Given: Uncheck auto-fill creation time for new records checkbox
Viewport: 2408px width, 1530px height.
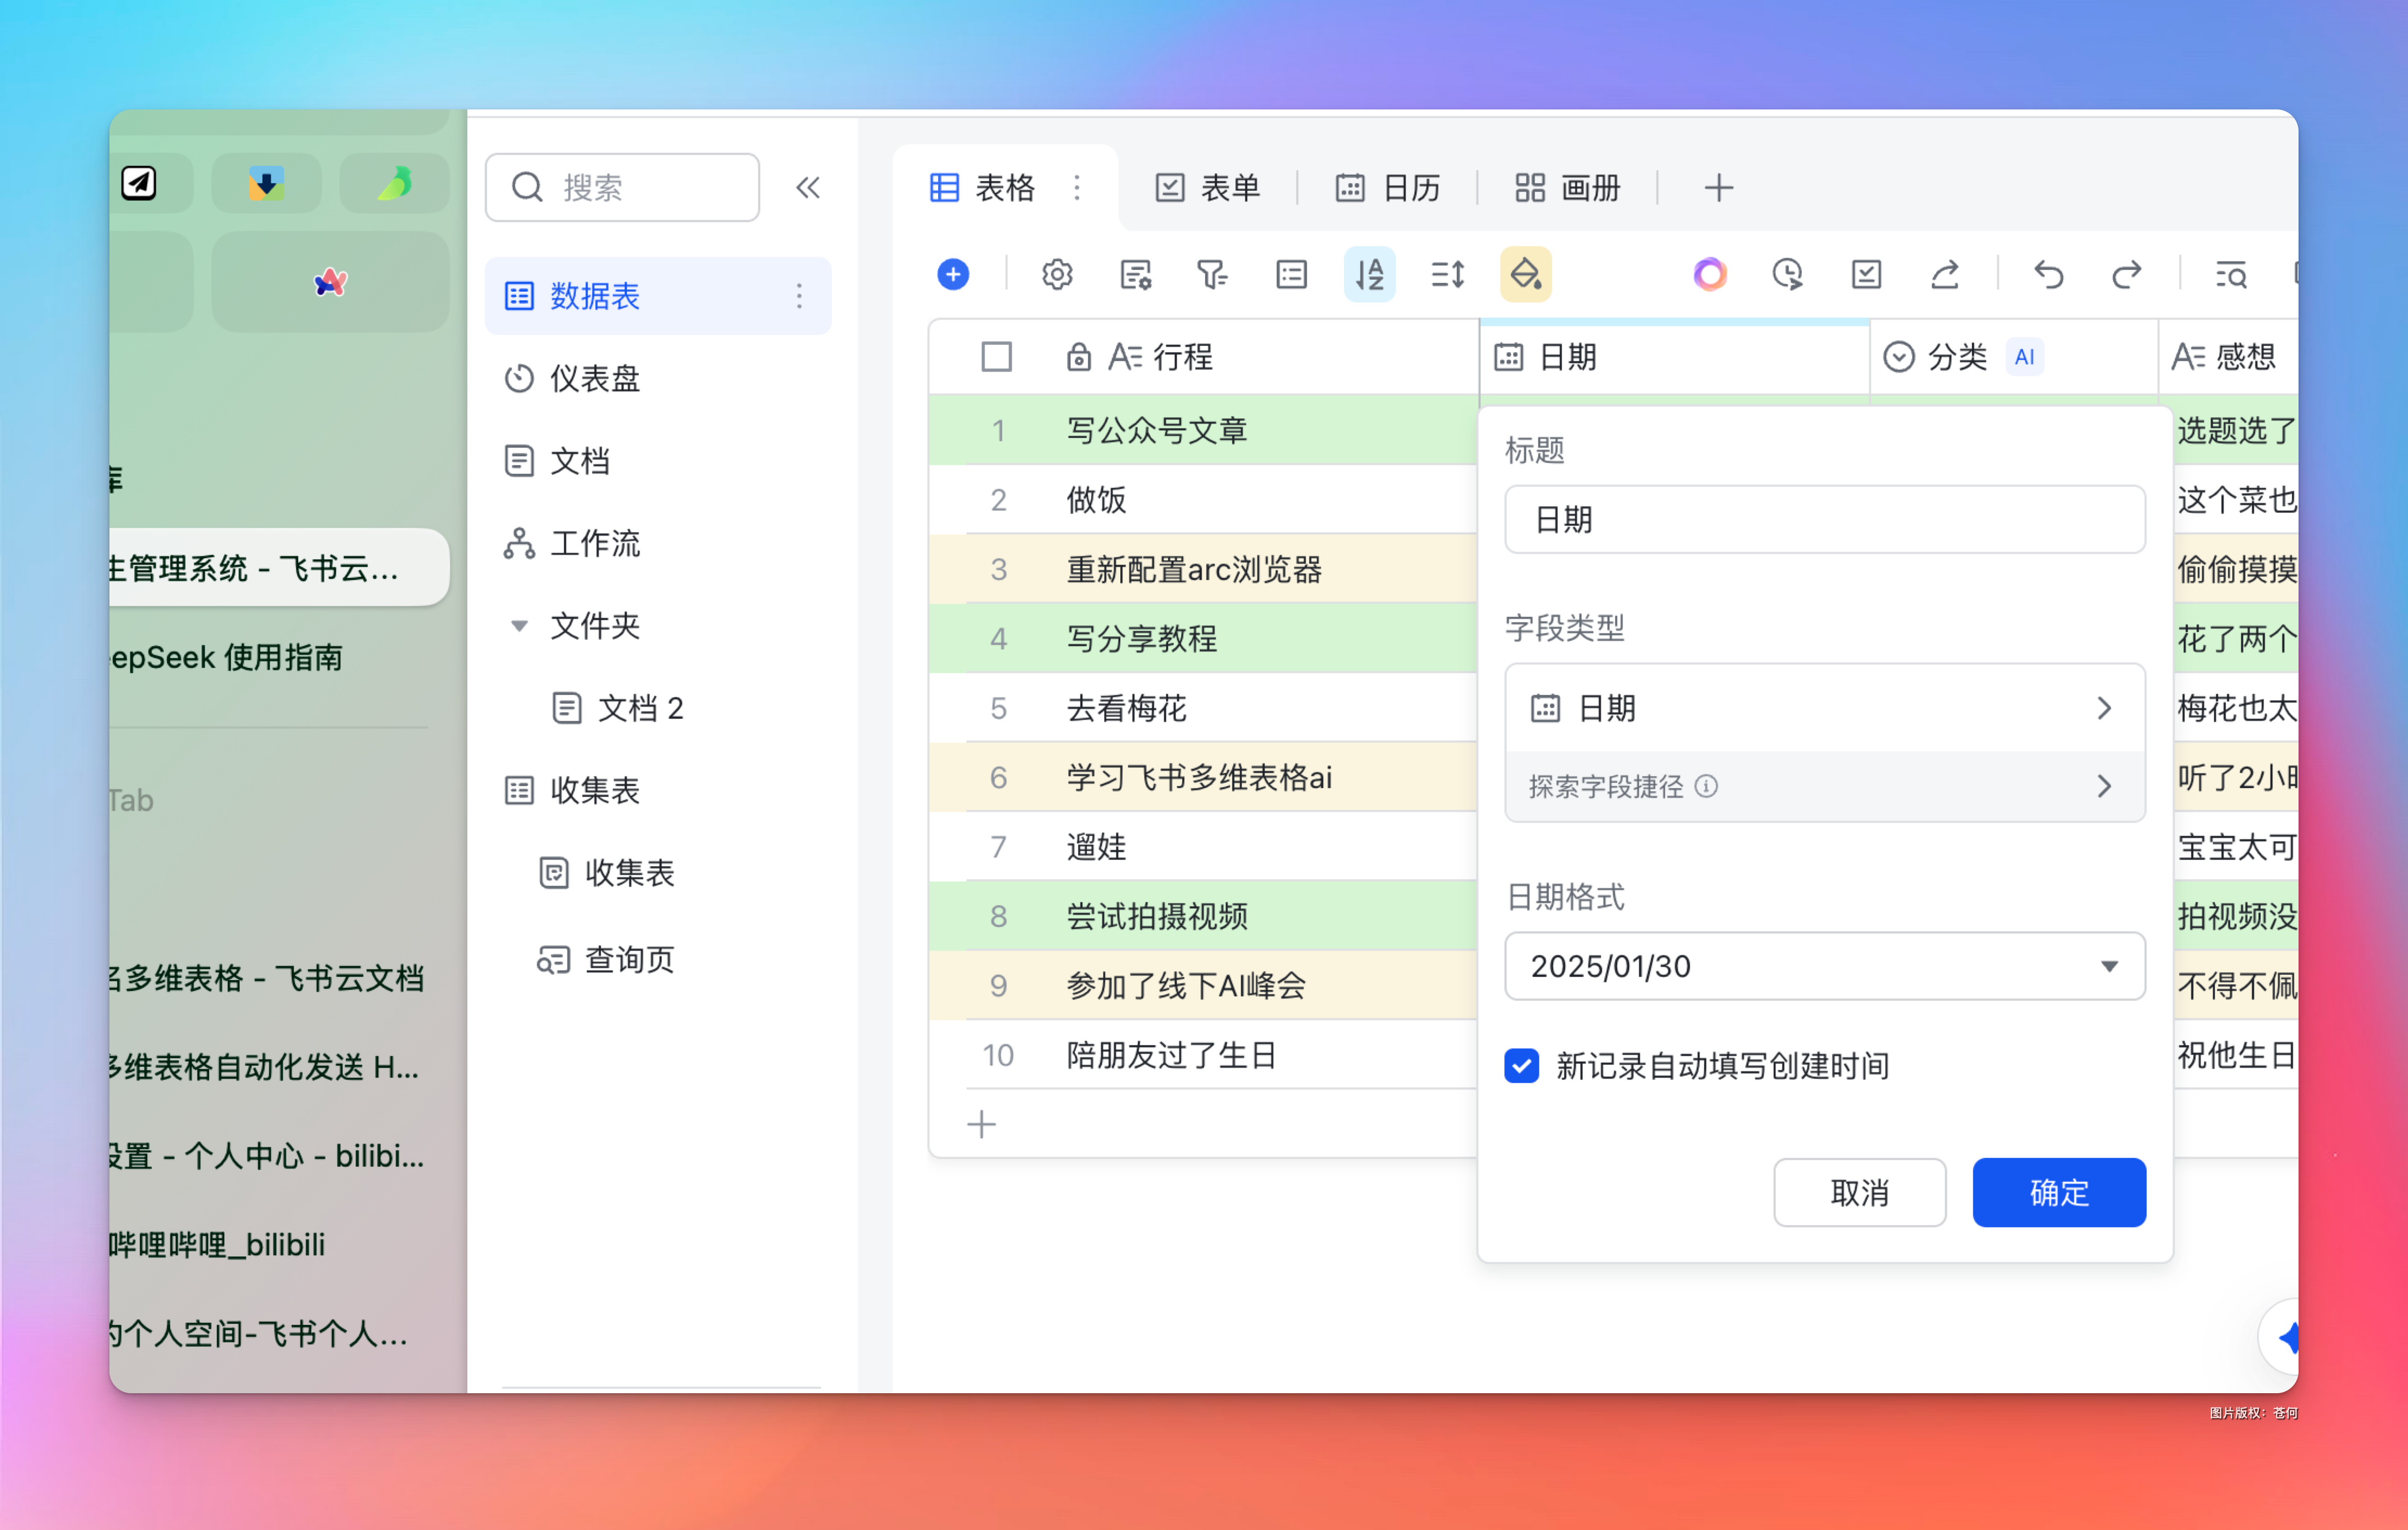Looking at the screenshot, I should coord(1521,1065).
